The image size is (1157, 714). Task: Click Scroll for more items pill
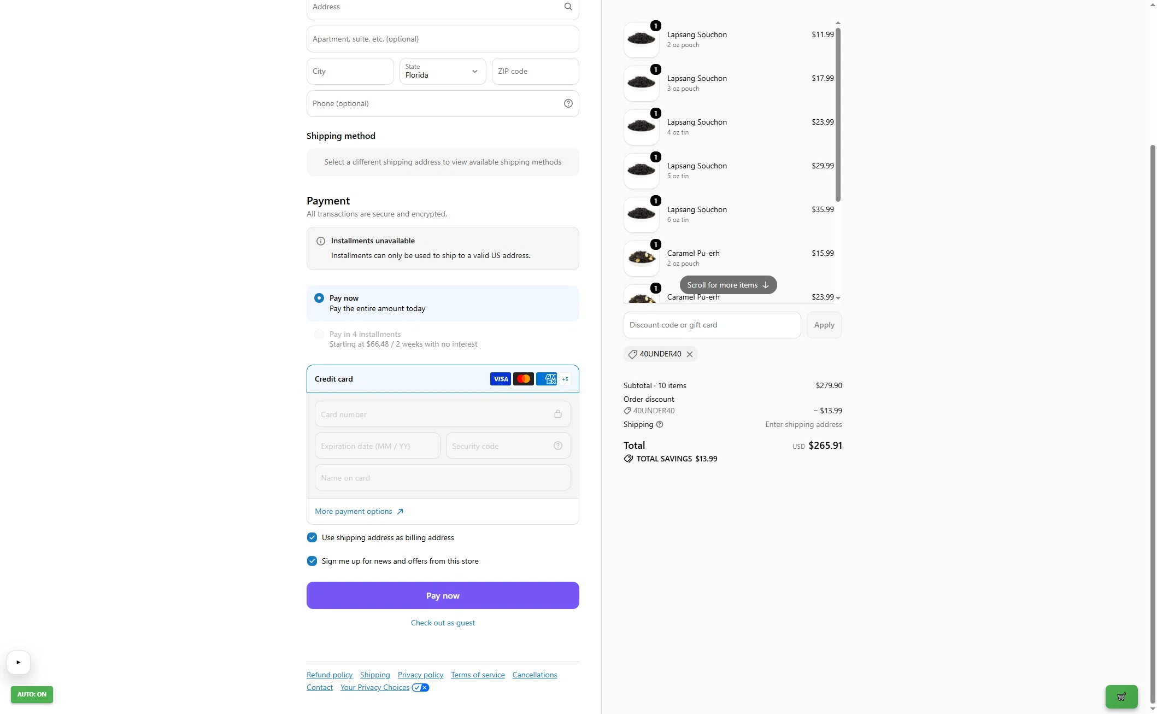tap(728, 285)
